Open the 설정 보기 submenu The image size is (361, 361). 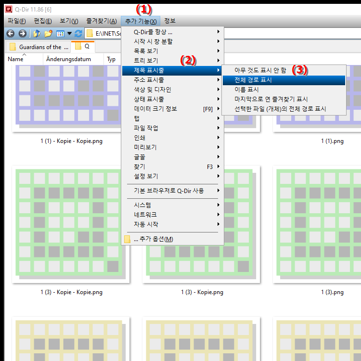point(172,176)
